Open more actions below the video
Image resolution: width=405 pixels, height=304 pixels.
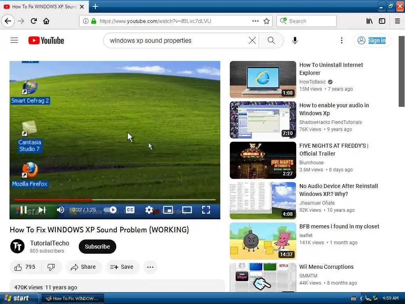point(150,267)
